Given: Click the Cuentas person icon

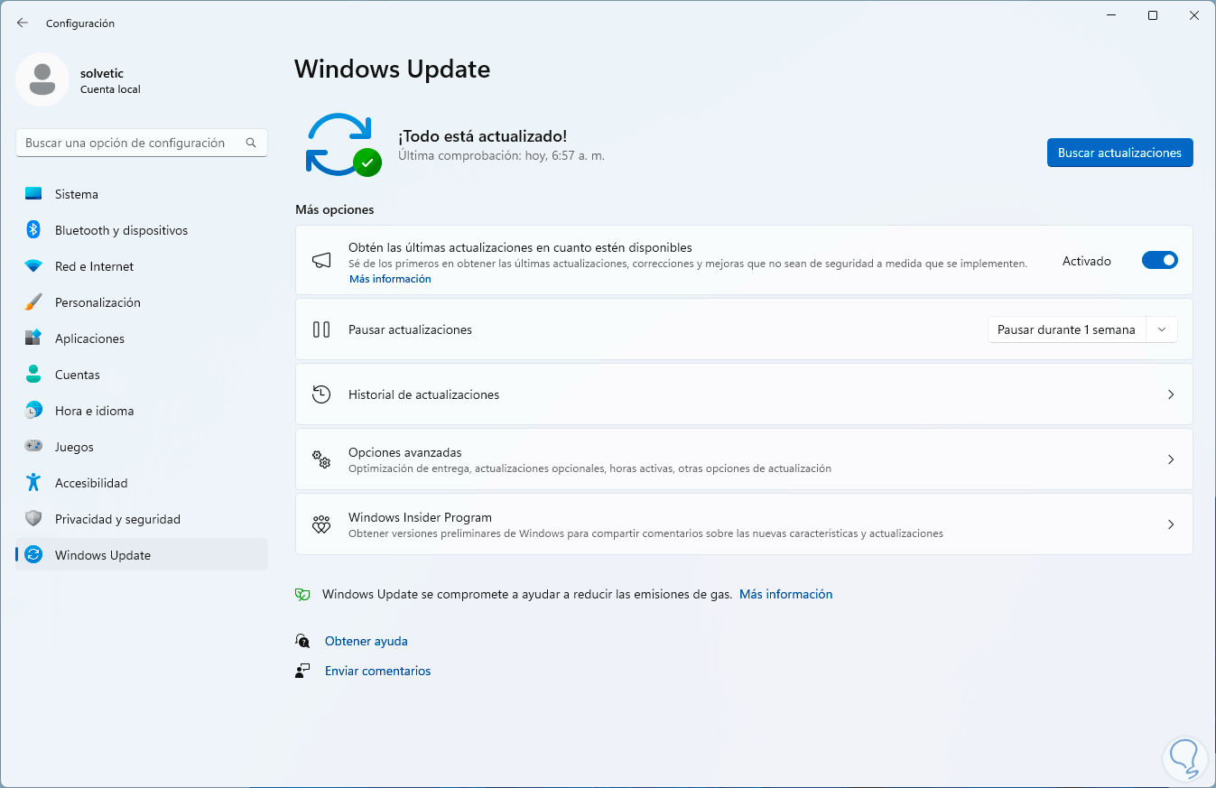Looking at the screenshot, I should pos(33,375).
